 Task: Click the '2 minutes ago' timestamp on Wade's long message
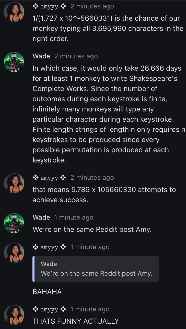[76, 56]
